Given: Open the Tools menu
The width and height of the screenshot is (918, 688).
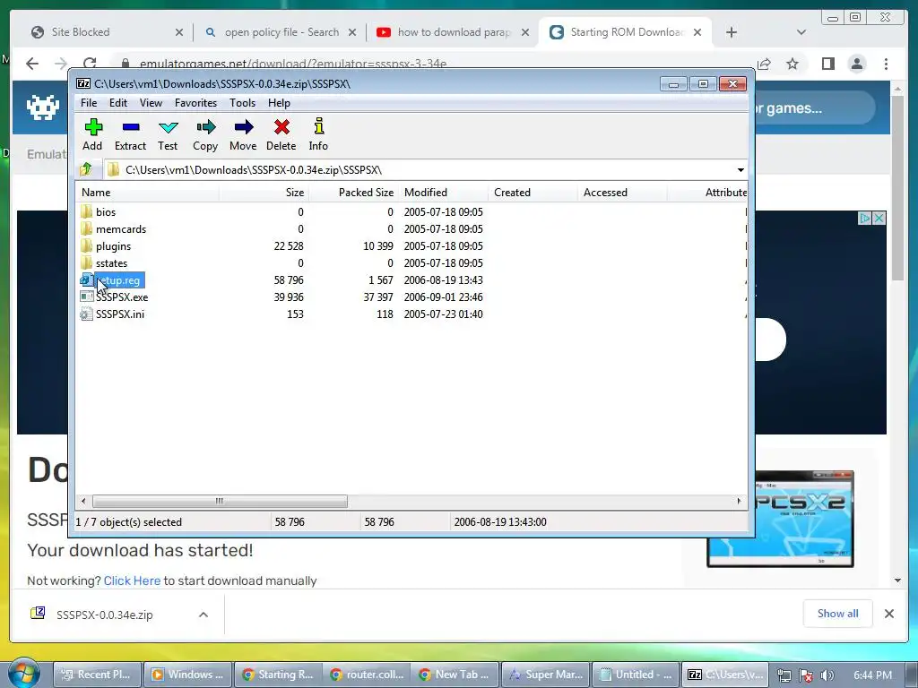Looking at the screenshot, I should coord(242,103).
